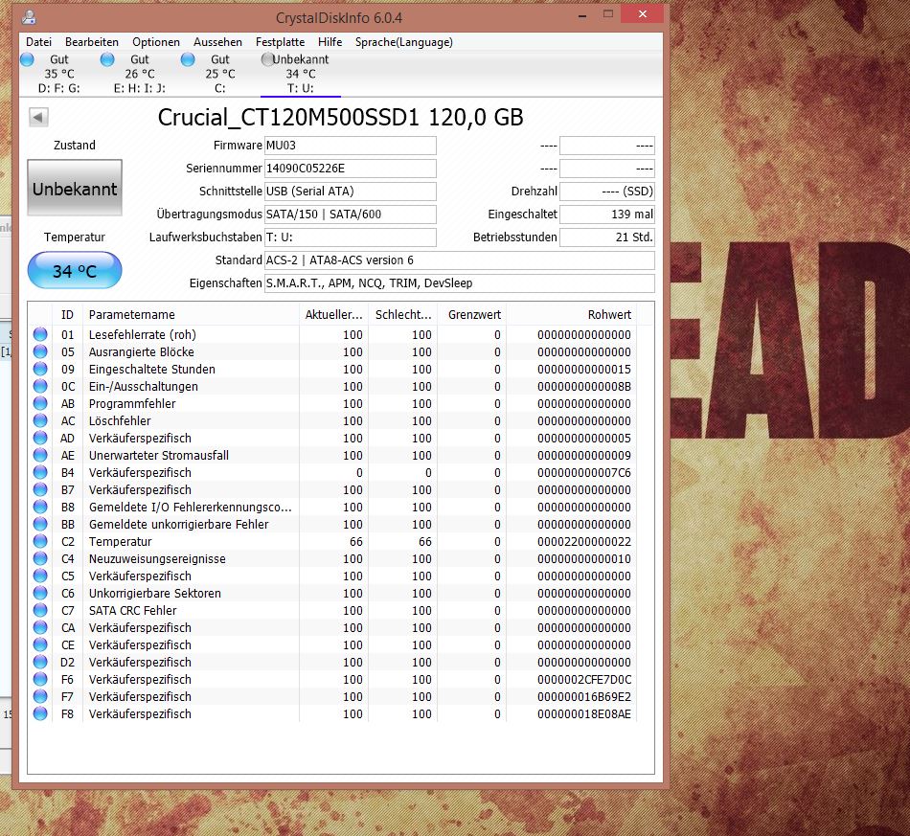The width and height of the screenshot is (910, 836).
Task: Click the status dot of ID C6 Unkorrigierbare Sektoren
Action: point(40,593)
